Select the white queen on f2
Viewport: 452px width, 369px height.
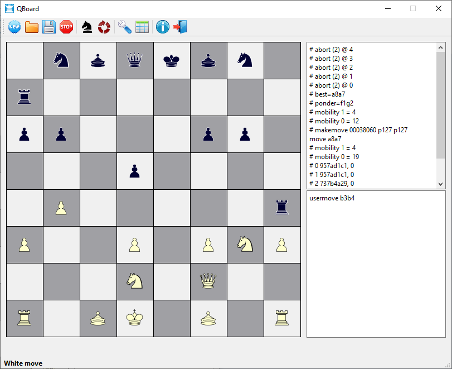point(208,281)
